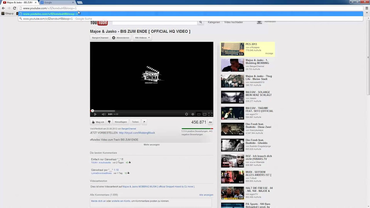Viewport: 370px width, 208px height.
Task: Select the 'Majoe & Jasko - BIS ZUM' tab
Action: tap(19, 2)
